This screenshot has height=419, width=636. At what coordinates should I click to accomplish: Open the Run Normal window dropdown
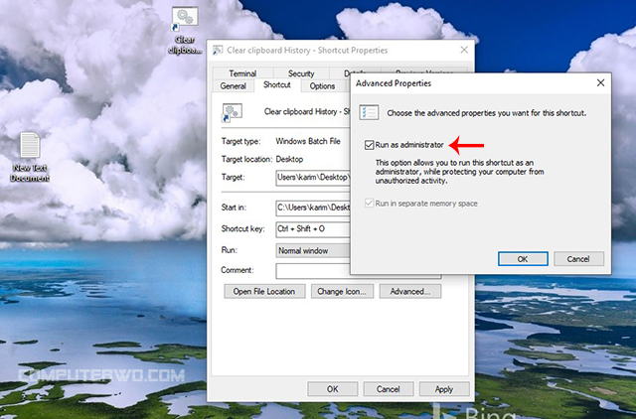(x=313, y=251)
